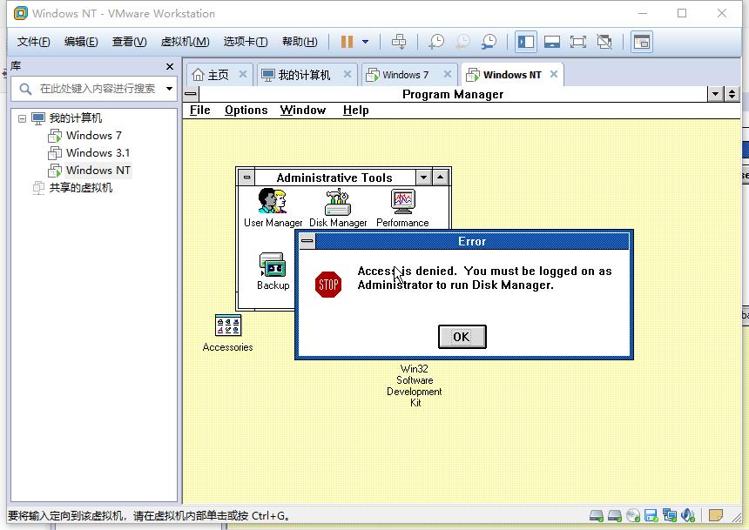Open the Administrative Tools control menu box
This screenshot has height=530, width=749.
[x=246, y=178]
